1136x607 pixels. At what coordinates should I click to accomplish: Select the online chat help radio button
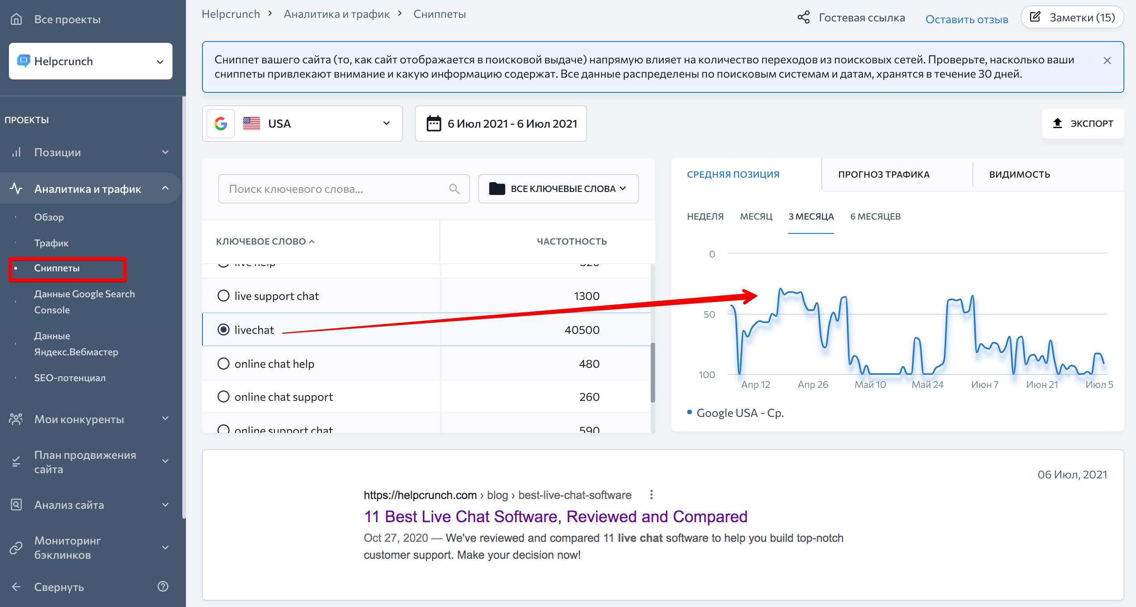223,363
